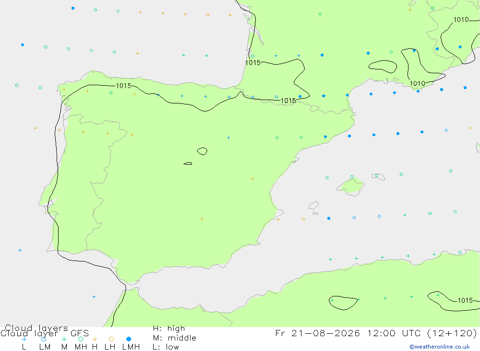
Task: Open the weatheronline.co.uk copyright link
Action: coord(440,347)
